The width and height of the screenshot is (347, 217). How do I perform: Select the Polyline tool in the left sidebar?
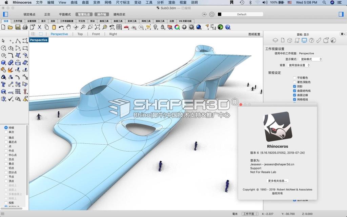18,41
